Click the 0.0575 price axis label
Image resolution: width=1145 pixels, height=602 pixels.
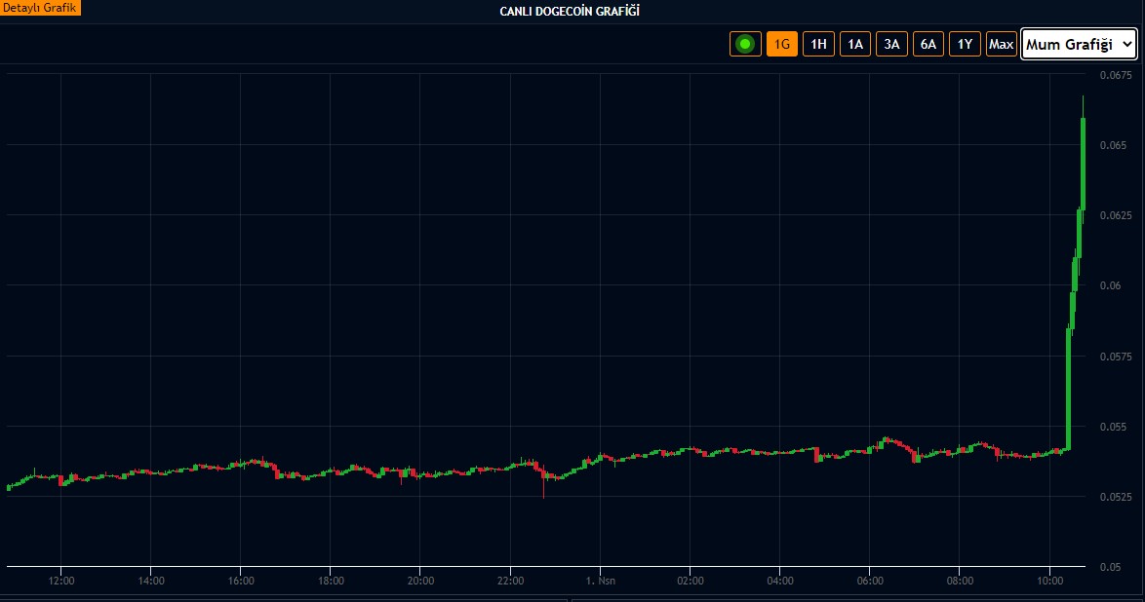tap(1116, 357)
